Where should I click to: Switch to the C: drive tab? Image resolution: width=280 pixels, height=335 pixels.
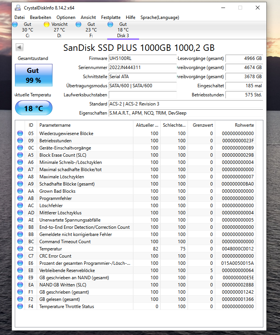point(27,30)
